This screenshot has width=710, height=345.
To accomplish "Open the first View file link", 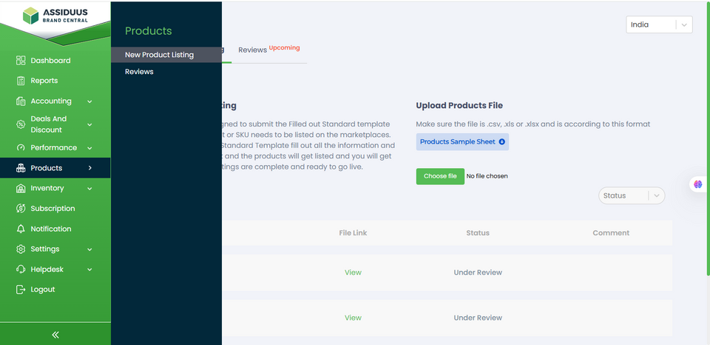I will 353,272.
